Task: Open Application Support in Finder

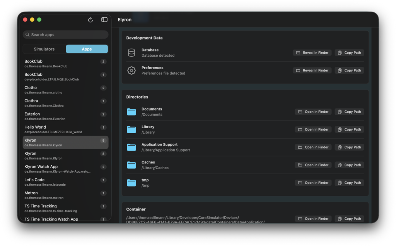Action: click(x=313, y=147)
